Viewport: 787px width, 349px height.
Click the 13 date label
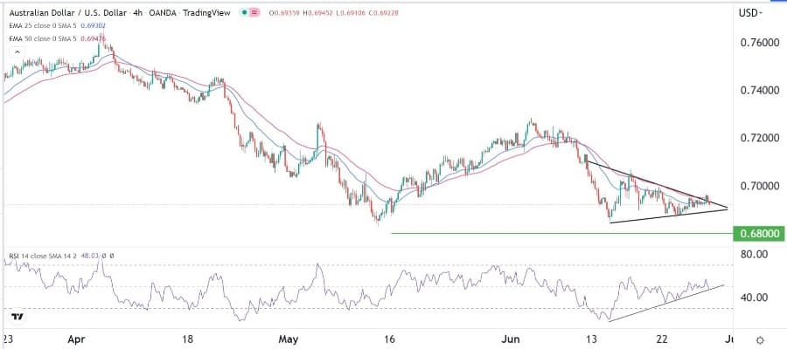[x=593, y=339]
